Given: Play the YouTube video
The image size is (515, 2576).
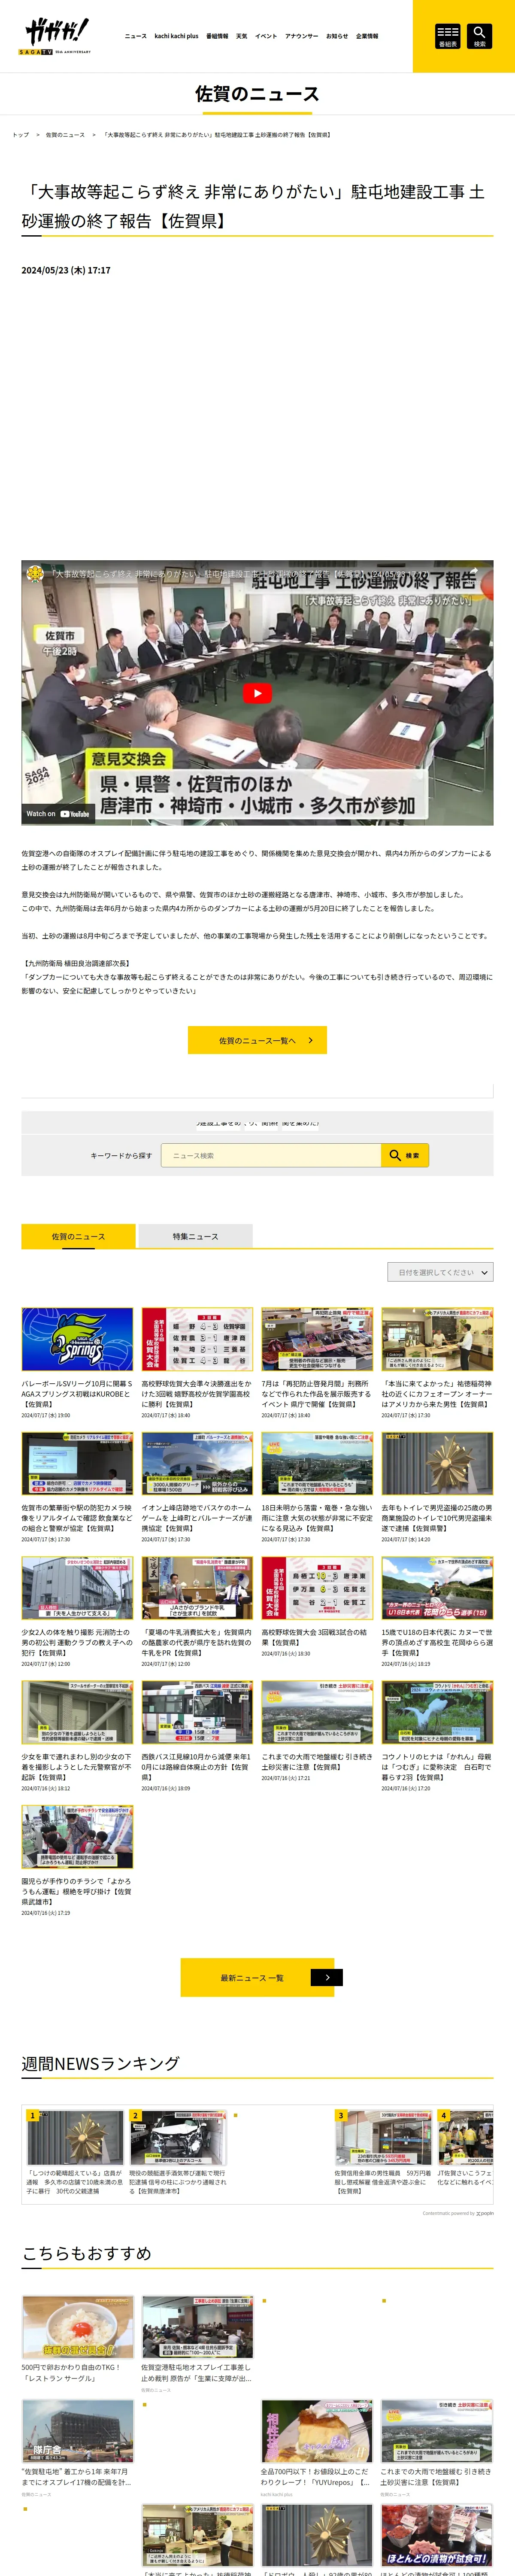Looking at the screenshot, I should point(257,694).
